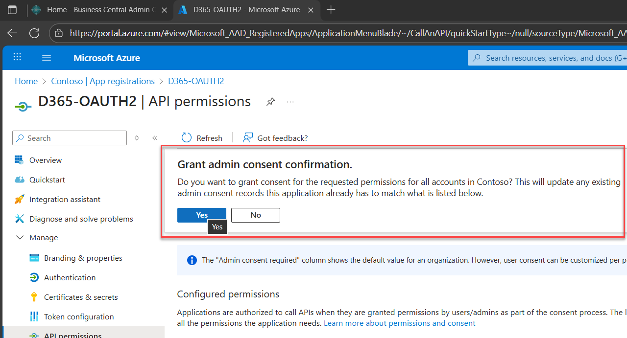The height and width of the screenshot is (338, 627).
Task: Click the Diagnose wrench icon
Action: [x=20, y=219]
